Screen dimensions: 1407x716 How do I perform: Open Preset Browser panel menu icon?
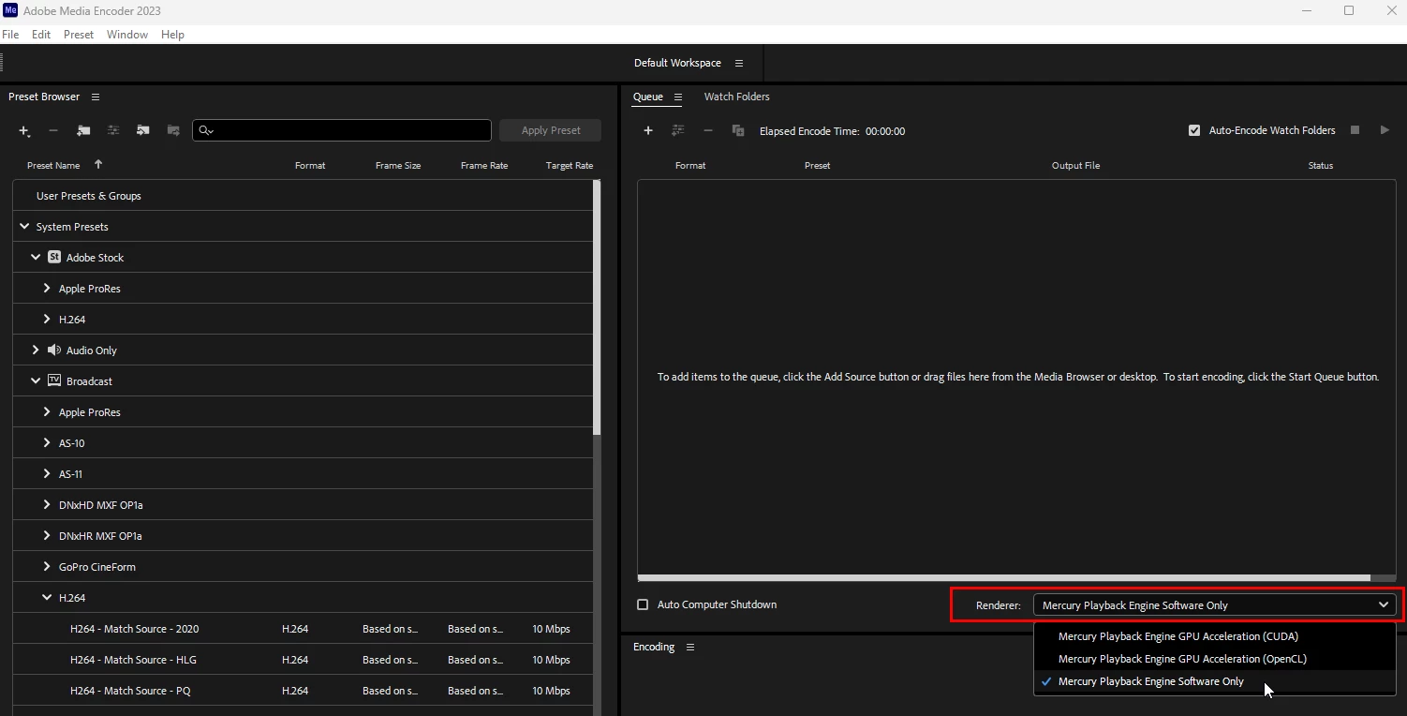point(96,97)
